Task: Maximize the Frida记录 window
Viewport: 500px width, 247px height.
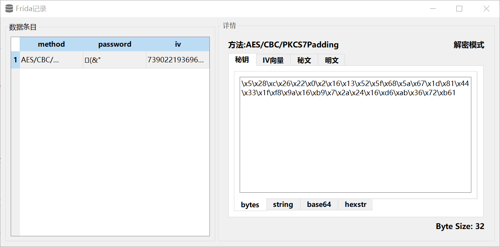Action: 459,8
